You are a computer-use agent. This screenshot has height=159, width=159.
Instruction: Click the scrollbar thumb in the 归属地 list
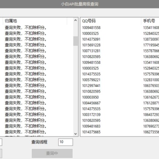pos(76,41)
